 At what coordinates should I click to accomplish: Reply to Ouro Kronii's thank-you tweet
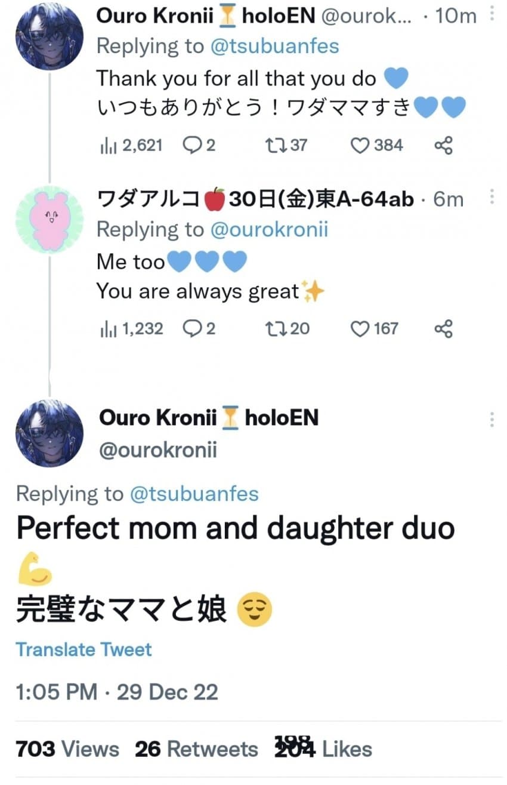click(x=192, y=145)
